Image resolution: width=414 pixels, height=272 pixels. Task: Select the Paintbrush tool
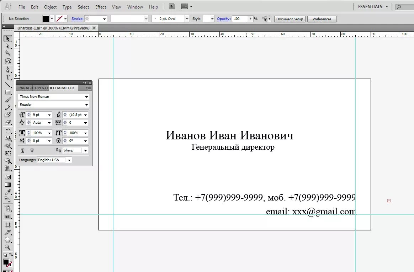(8, 100)
